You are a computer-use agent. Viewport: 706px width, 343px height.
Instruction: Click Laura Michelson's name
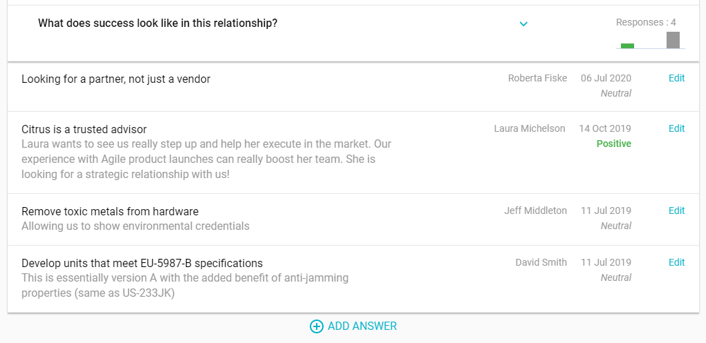pyautogui.click(x=529, y=128)
